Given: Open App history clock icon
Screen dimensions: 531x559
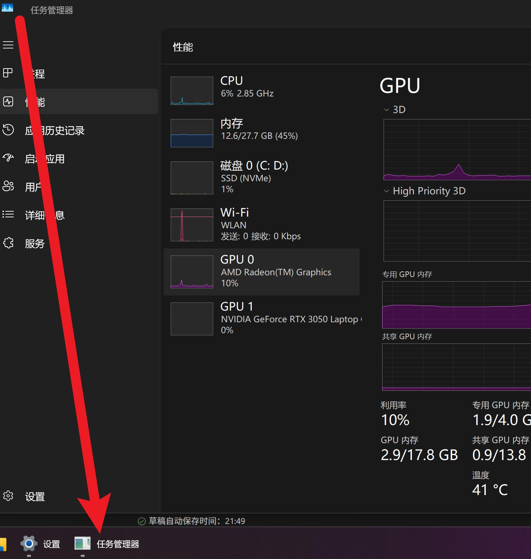Looking at the screenshot, I should (x=8, y=130).
